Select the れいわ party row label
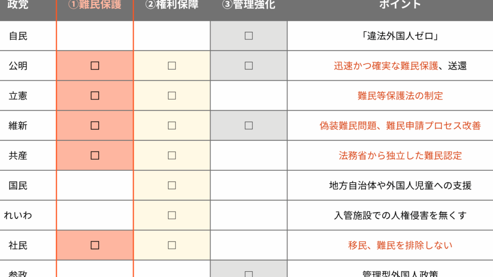 point(18,215)
